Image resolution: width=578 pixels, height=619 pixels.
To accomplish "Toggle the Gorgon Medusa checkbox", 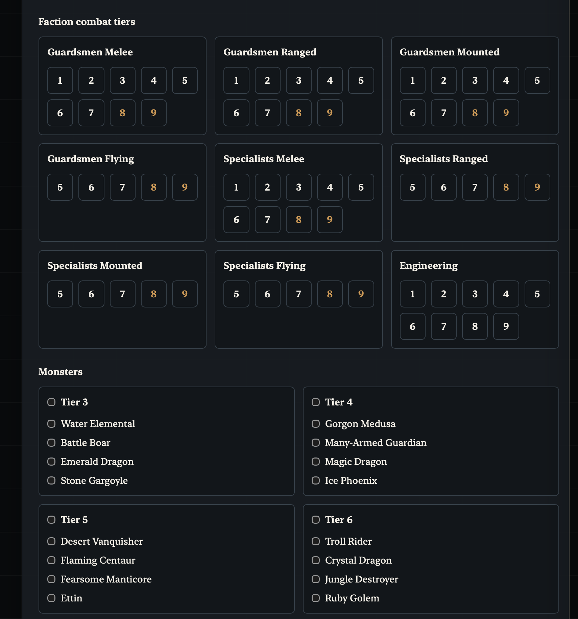I will [316, 424].
